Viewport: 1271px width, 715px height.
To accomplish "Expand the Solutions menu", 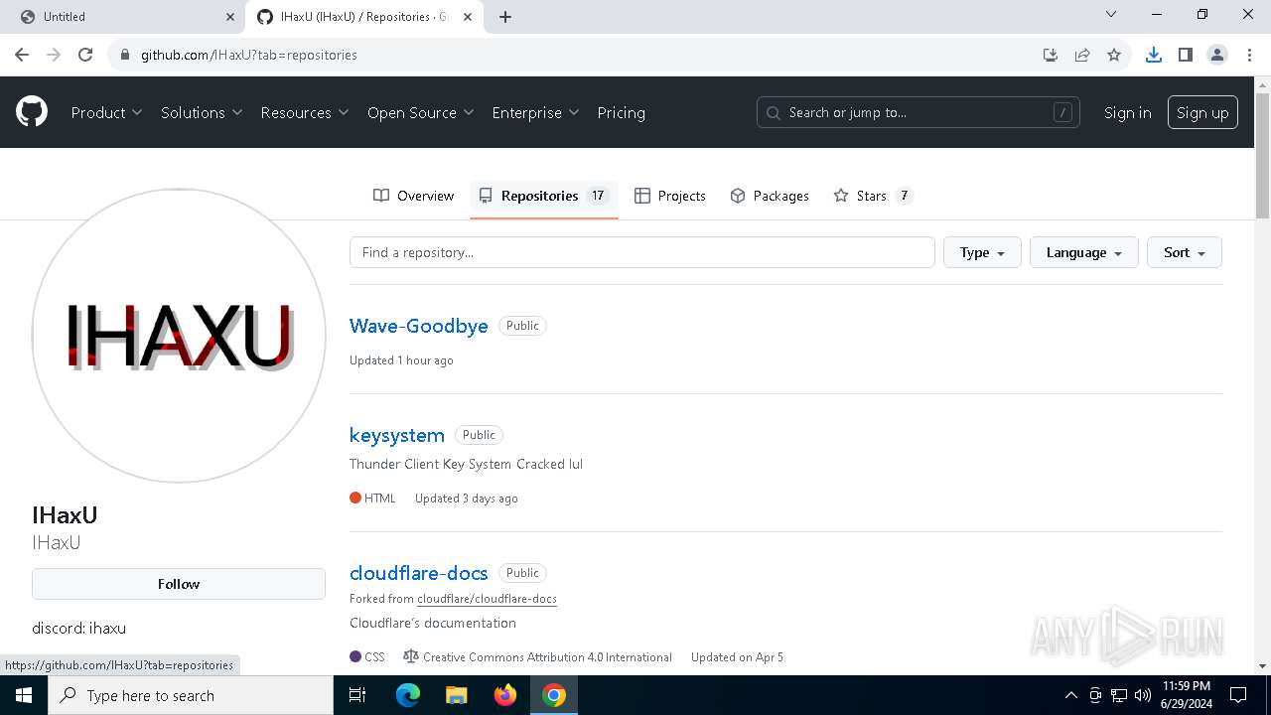I will 202,112.
